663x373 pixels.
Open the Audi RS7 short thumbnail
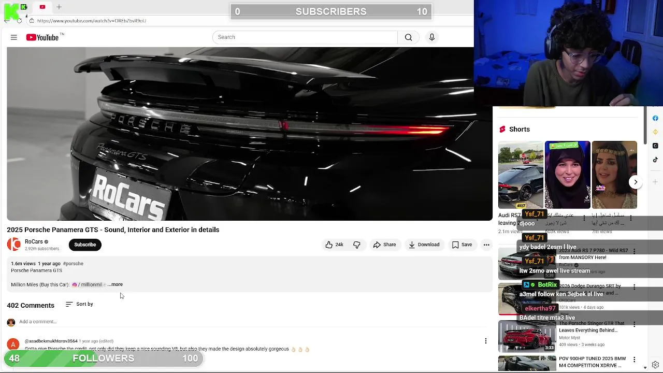click(x=521, y=175)
